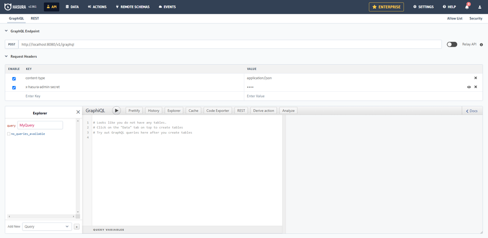Image resolution: width=488 pixels, height=238 pixels.
Task: Click the Analyze button
Action: [x=288, y=111]
